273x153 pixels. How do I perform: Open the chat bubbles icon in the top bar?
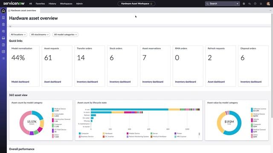[x=250, y=4]
